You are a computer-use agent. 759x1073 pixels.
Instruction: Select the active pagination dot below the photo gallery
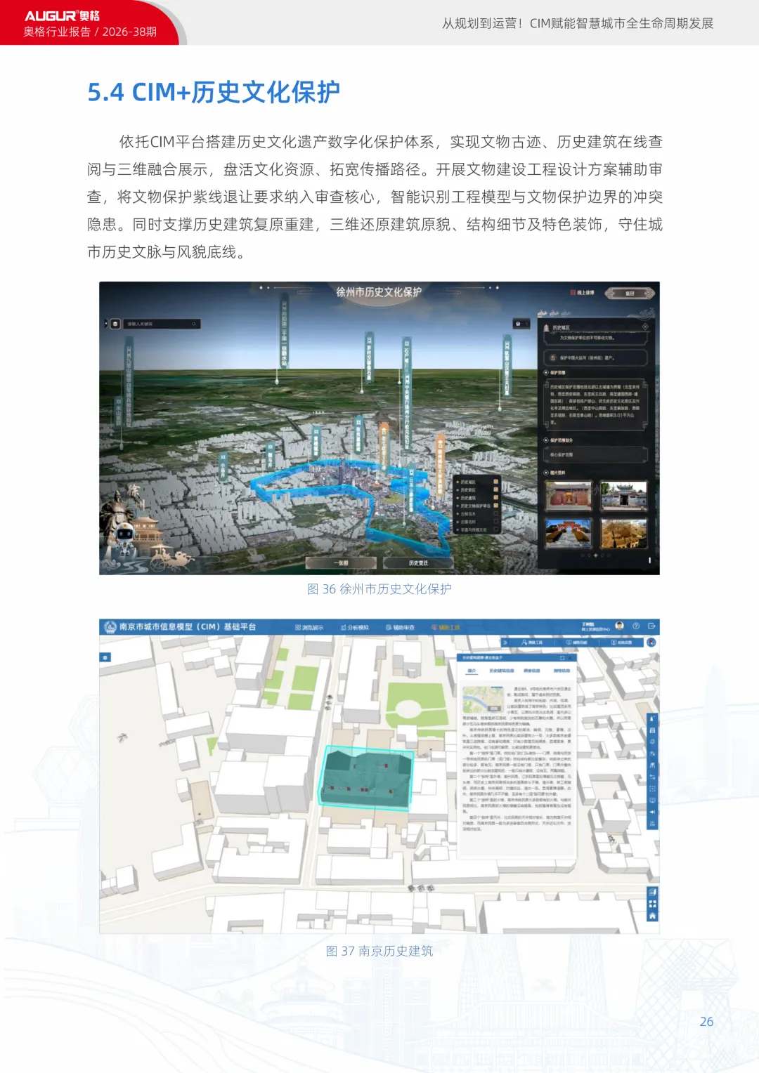point(596,555)
